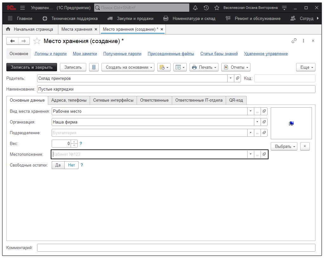Expand the Создать на основании menu
The width and height of the screenshot is (324, 258).
[x=128, y=67]
